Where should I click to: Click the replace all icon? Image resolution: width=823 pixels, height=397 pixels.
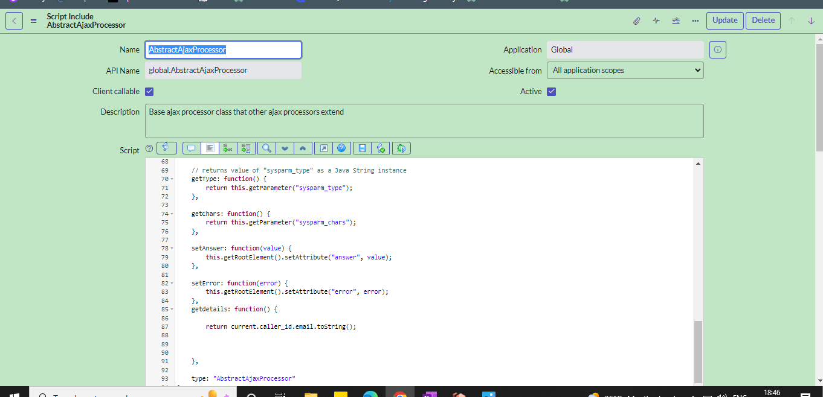(246, 148)
